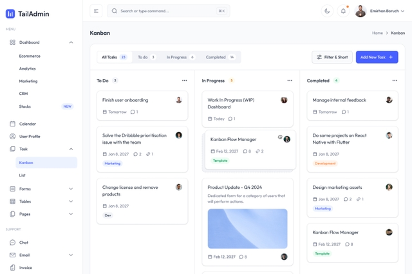Click link icon on Dribbble prioritisation card
Viewport: 412px width, 274px height.
pos(148,154)
